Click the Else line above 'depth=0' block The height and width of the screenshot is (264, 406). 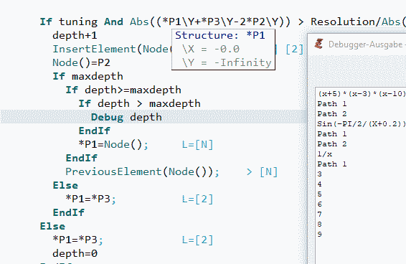[52, 226]
